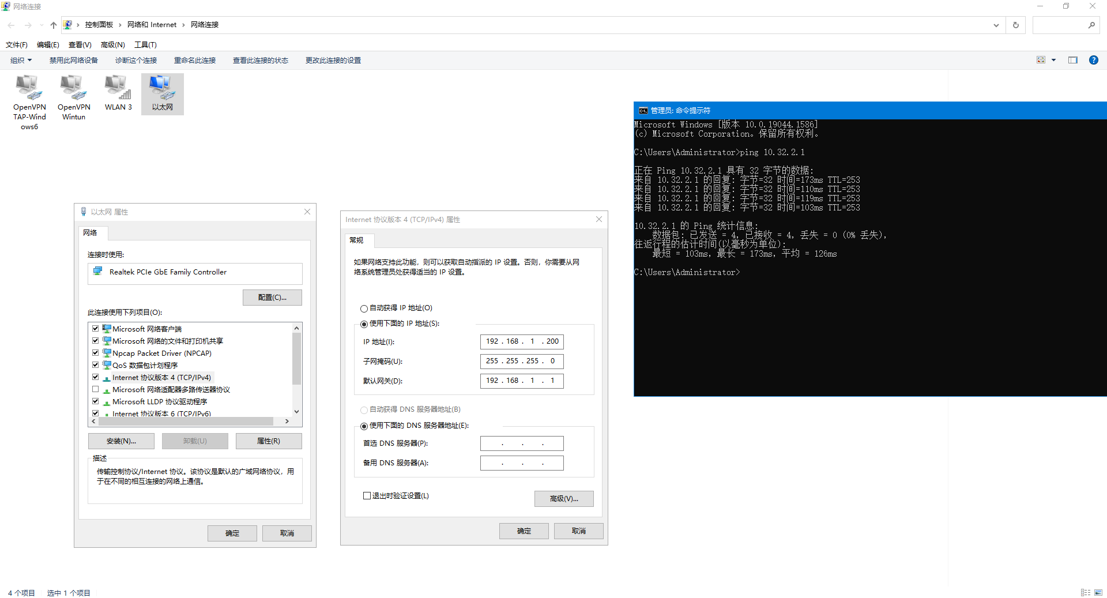Click the 高级(V)... button in IPv4 dialog
Screen dimensions: 1107x598
[563, 499]
